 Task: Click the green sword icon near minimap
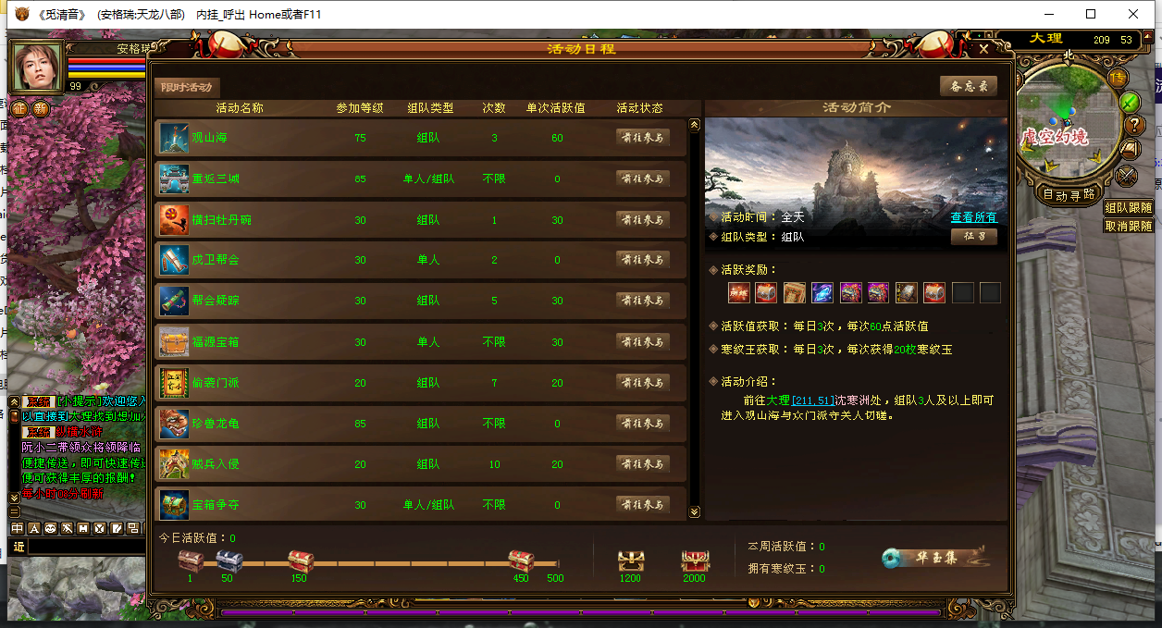pos(1130,101)
